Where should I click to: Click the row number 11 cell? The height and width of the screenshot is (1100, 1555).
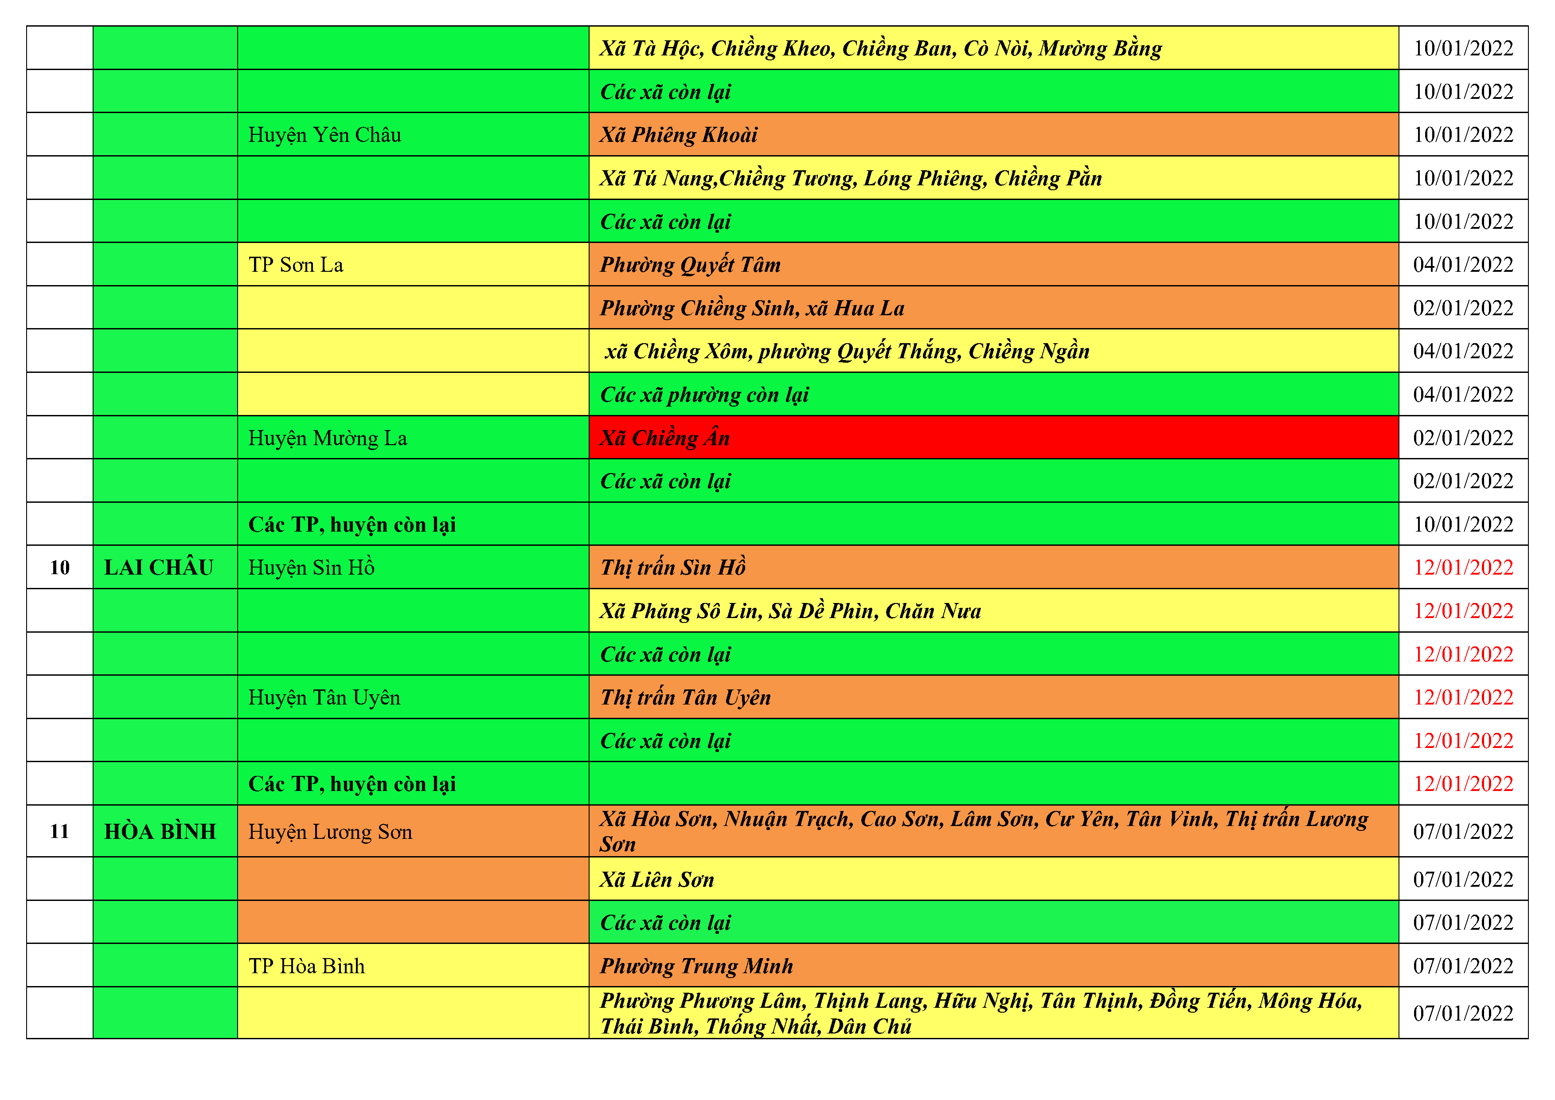(59, 831)
